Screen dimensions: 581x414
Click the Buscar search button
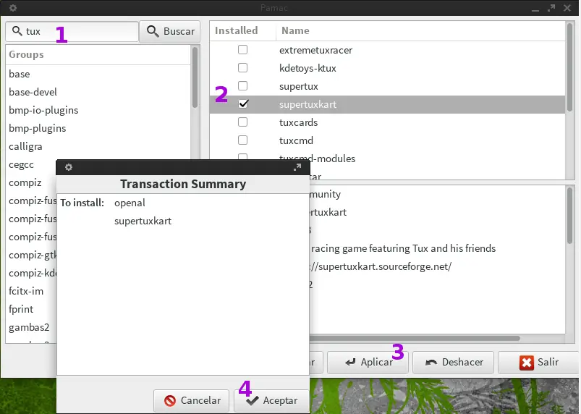170,31
